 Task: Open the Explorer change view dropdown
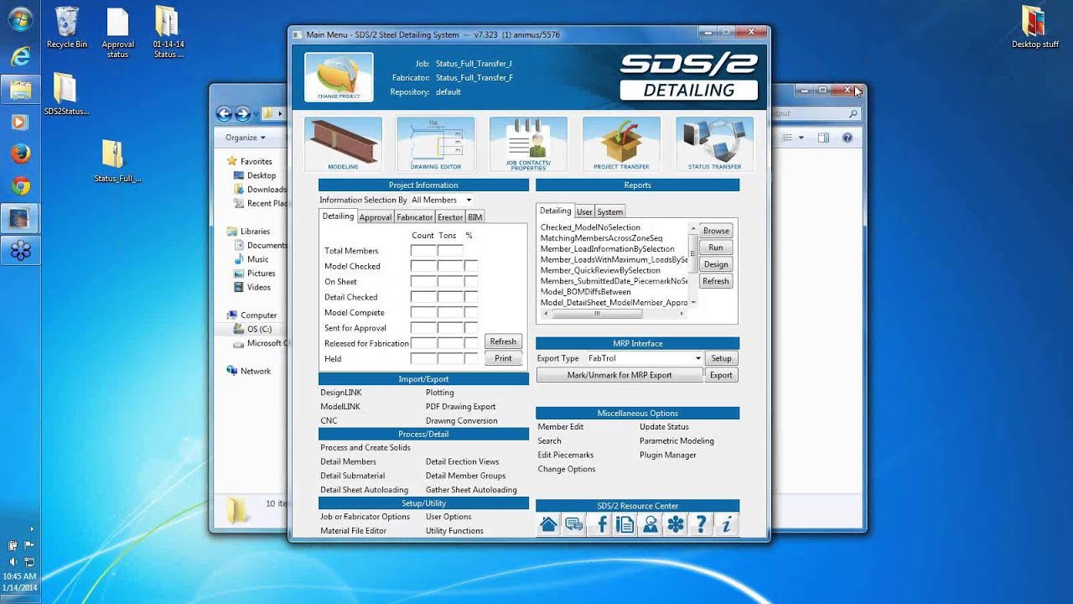pyautogui.click(x=801, y=138)
